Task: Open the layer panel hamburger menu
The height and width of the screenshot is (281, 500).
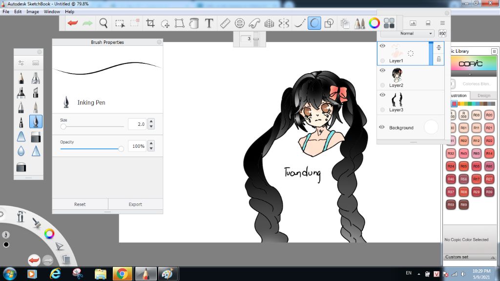Action: tap(442, 23)
